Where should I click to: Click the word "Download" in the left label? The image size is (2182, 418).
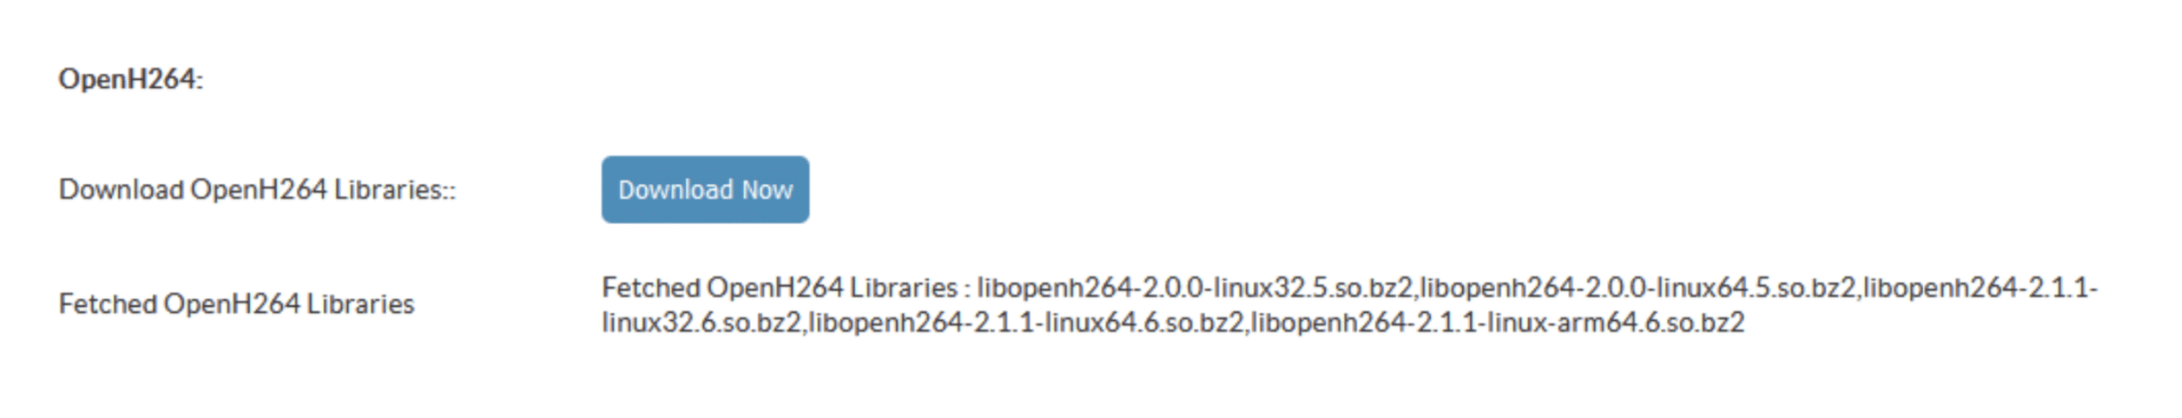(x=121, y=189)
